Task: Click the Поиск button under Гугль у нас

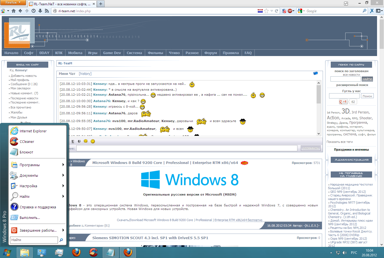Action: (x=367, y=96)
